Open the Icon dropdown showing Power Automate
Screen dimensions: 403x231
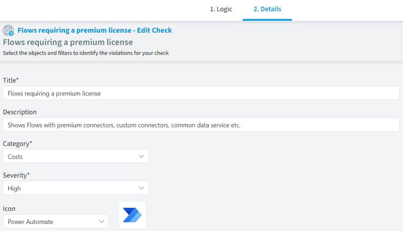click(56, 221)
